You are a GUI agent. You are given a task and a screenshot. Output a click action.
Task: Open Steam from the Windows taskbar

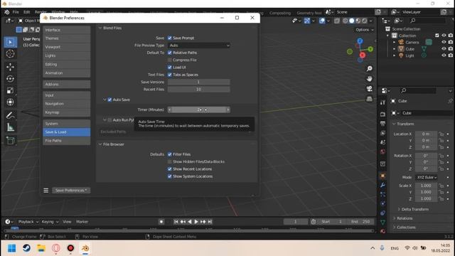(x=27, y=248)
